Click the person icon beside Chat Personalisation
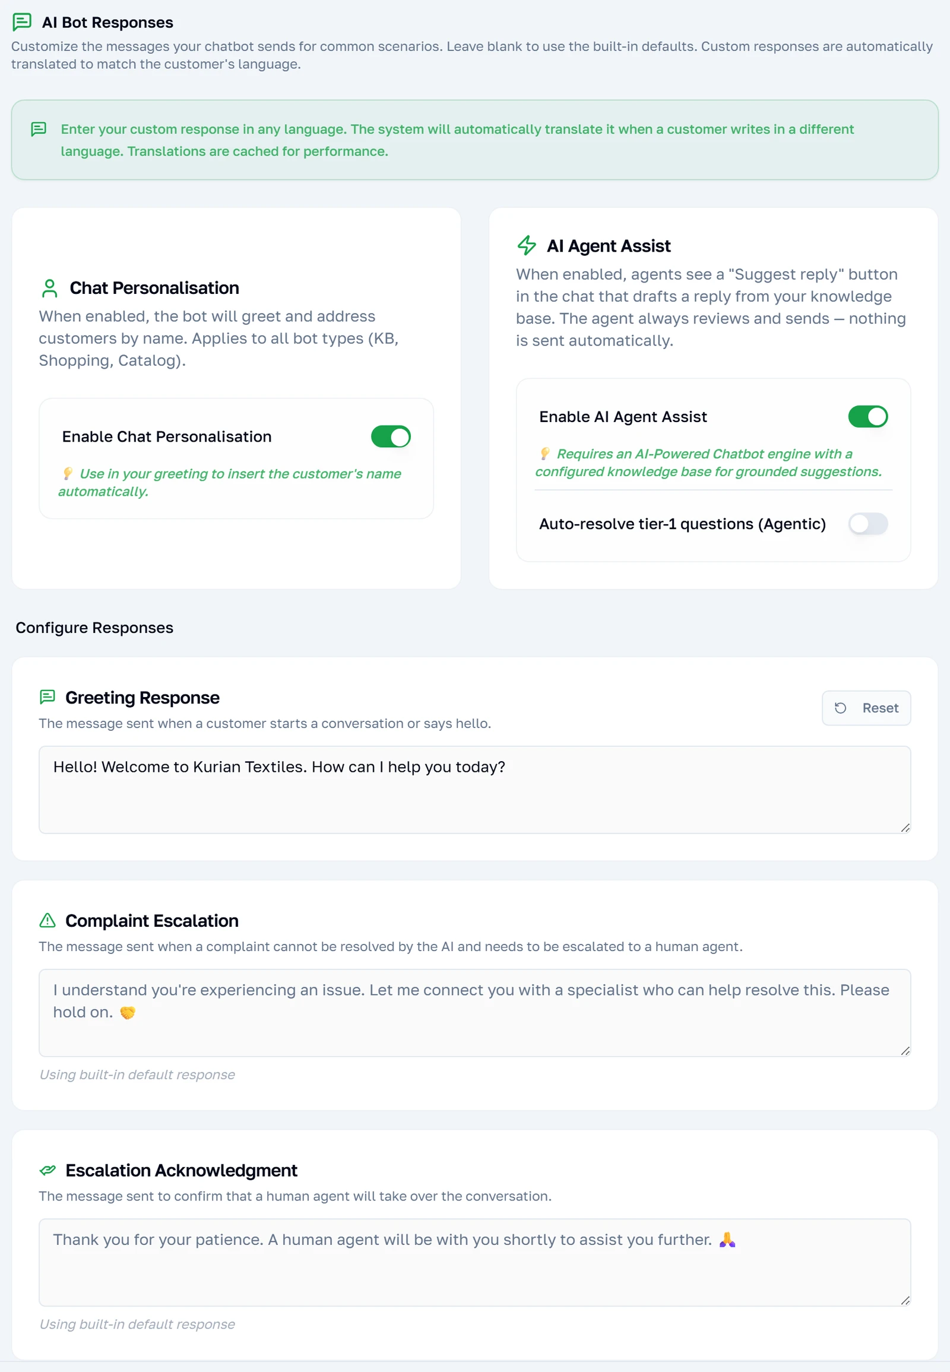 pos(50,288)
